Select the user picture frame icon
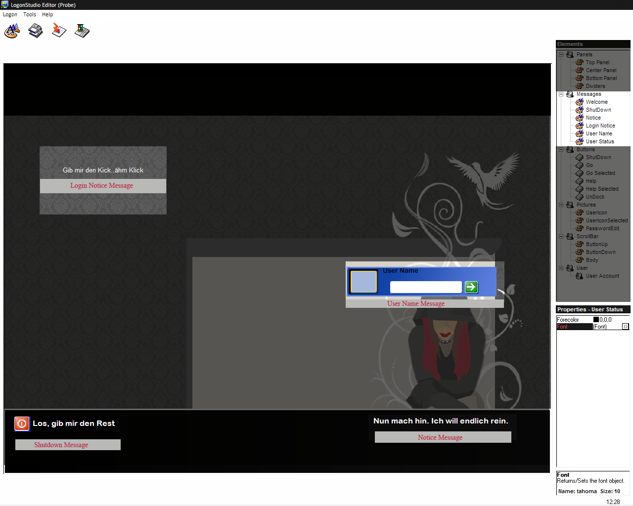633x506 pixels. [x=363, y=282]
